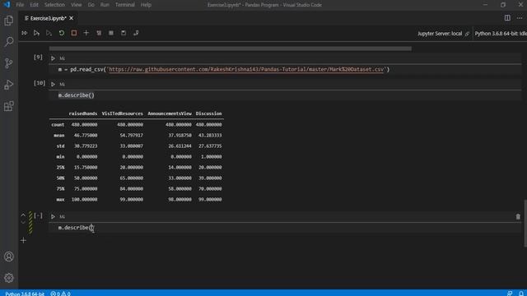
Task: Click the mean row label
Action: pyautogui.click(x=58, y=135)
